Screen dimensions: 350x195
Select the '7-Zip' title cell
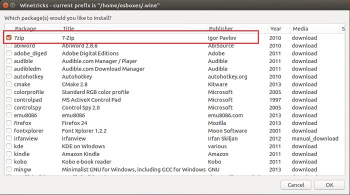(x=68, y=38)
